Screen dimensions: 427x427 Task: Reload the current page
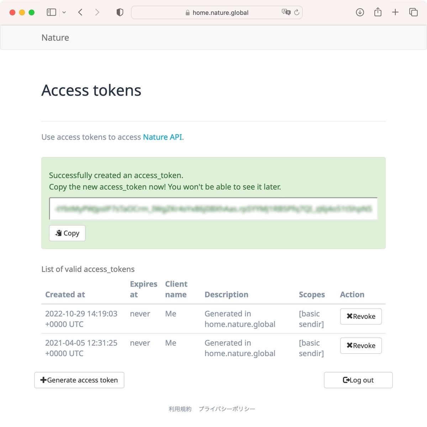(297, 12)
